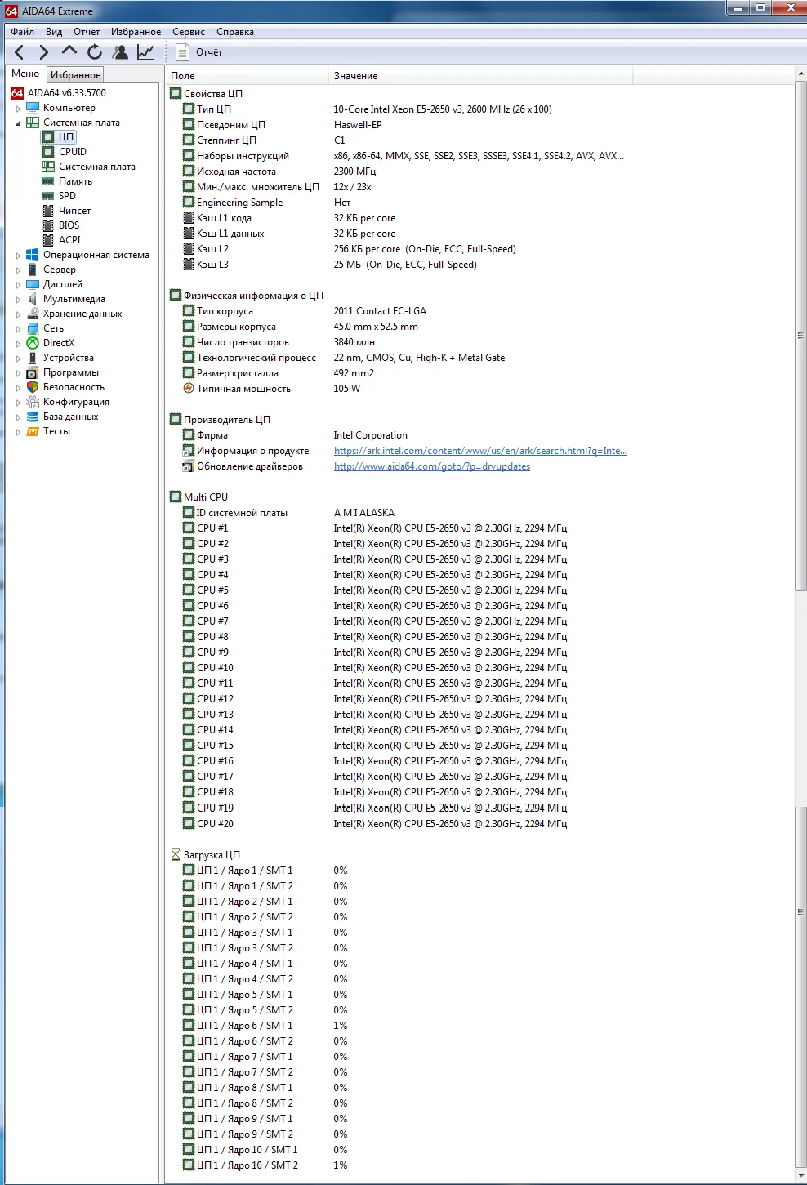Click the Forward navigation arrow

(x=44, y=52)
